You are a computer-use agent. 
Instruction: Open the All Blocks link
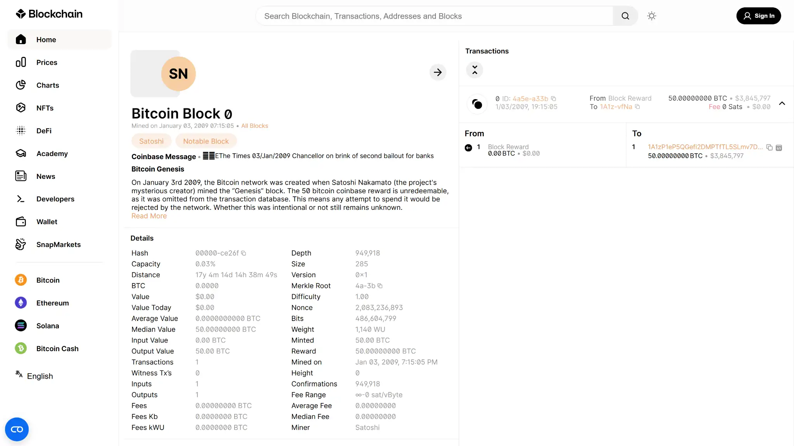click(x=255, y=126)
